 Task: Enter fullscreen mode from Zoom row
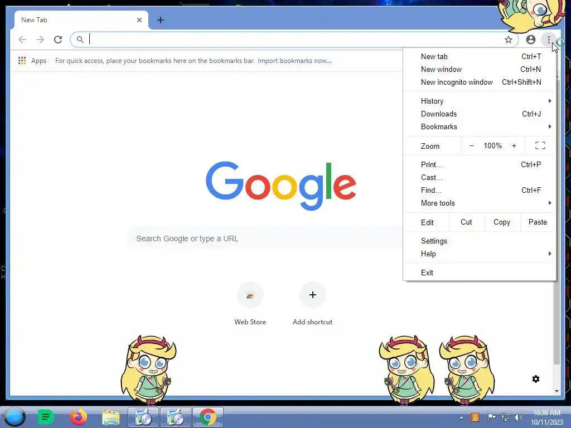point(540,145)
